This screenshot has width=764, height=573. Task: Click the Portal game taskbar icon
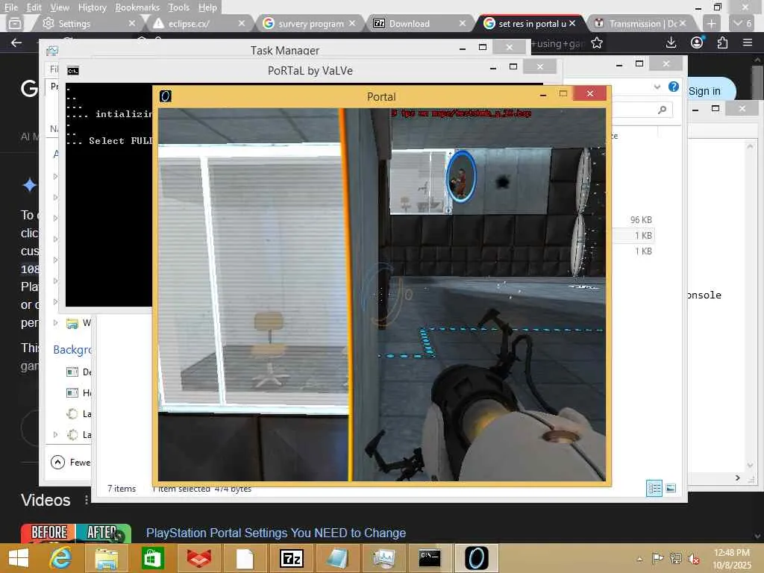(x=476, y=558)
